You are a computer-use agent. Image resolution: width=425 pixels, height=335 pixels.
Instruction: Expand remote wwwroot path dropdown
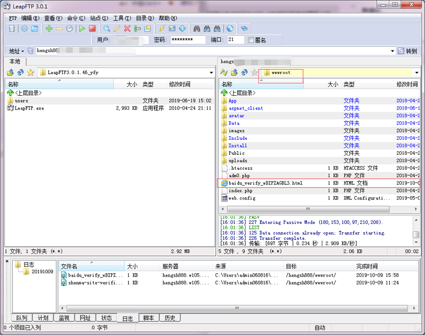(416, 73)
